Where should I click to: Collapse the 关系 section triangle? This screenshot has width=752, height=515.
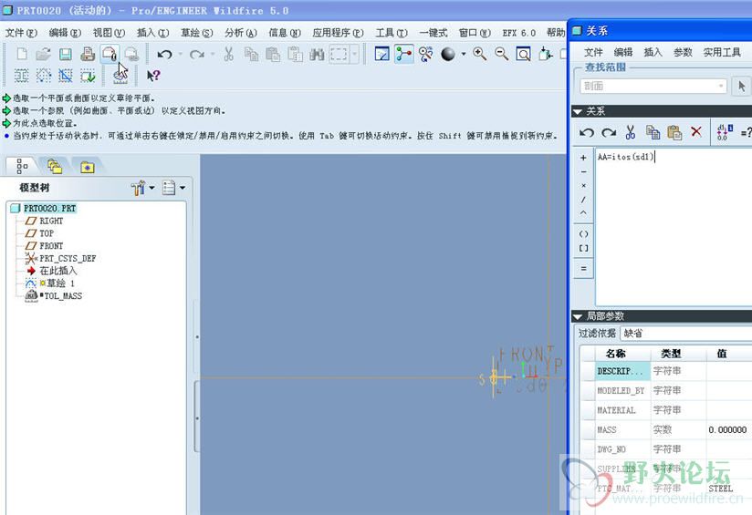[578, 111]
